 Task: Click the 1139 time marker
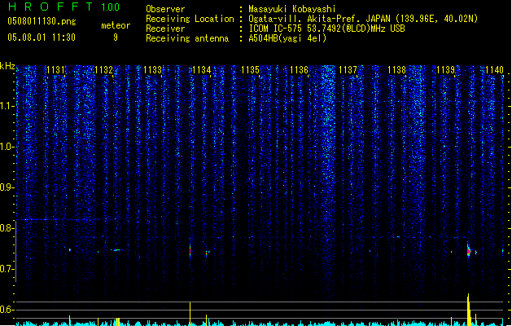click(446, 70)
